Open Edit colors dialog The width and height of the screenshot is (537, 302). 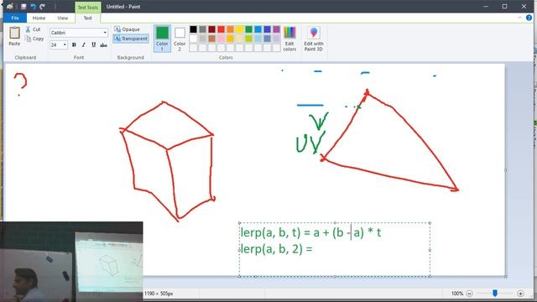289,39
